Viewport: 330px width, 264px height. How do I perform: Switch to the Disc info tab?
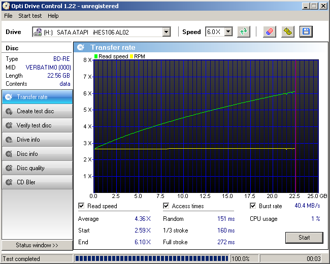pos(37,154)
